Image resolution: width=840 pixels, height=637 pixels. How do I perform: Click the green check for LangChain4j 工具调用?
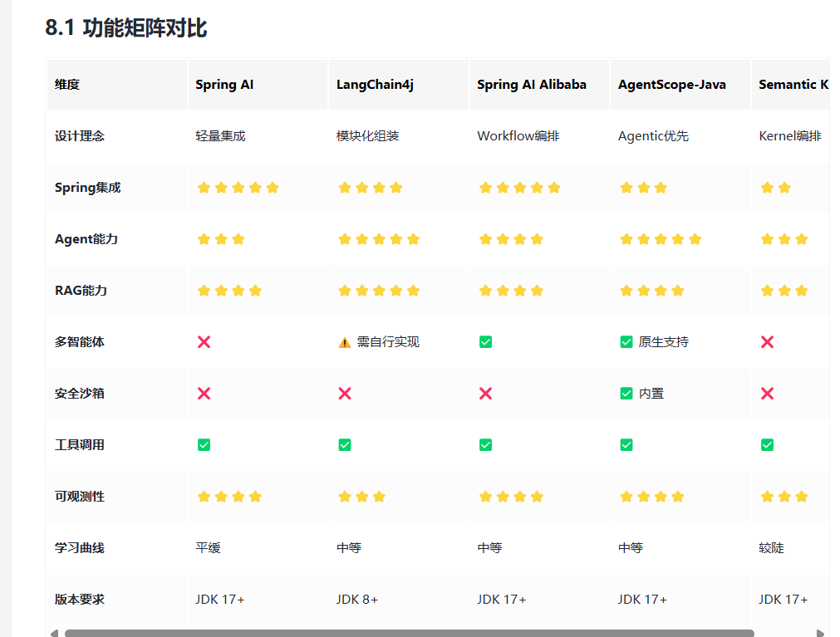[345, 445]
